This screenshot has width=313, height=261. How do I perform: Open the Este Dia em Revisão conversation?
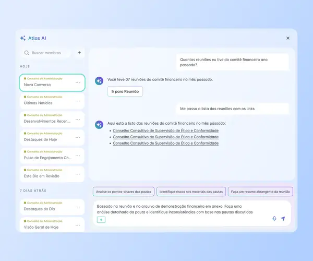(52, 174)
